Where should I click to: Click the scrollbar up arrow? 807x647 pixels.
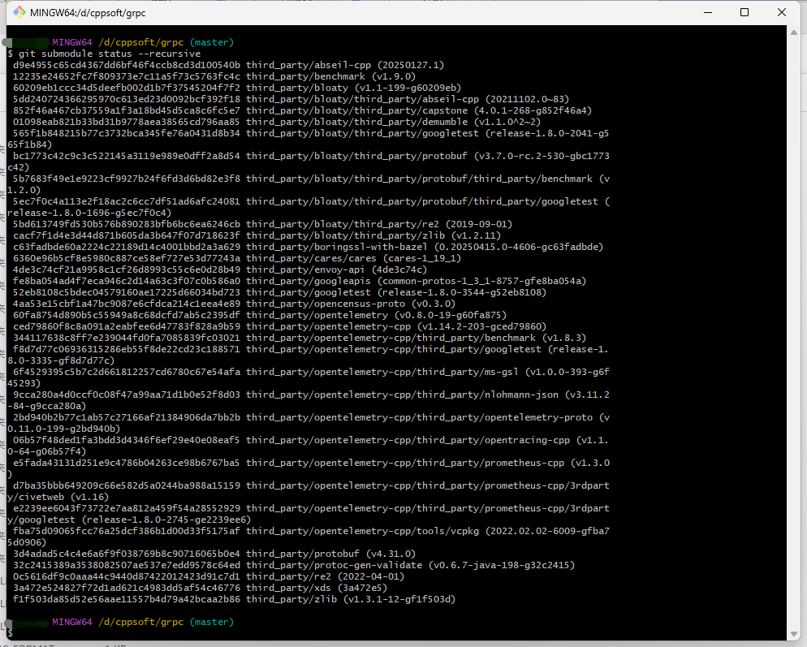[794, 32]
